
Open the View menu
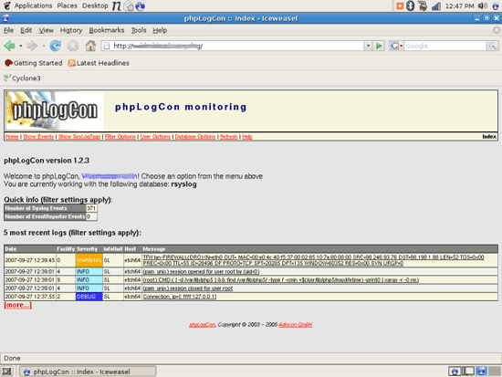pos(47,30)
